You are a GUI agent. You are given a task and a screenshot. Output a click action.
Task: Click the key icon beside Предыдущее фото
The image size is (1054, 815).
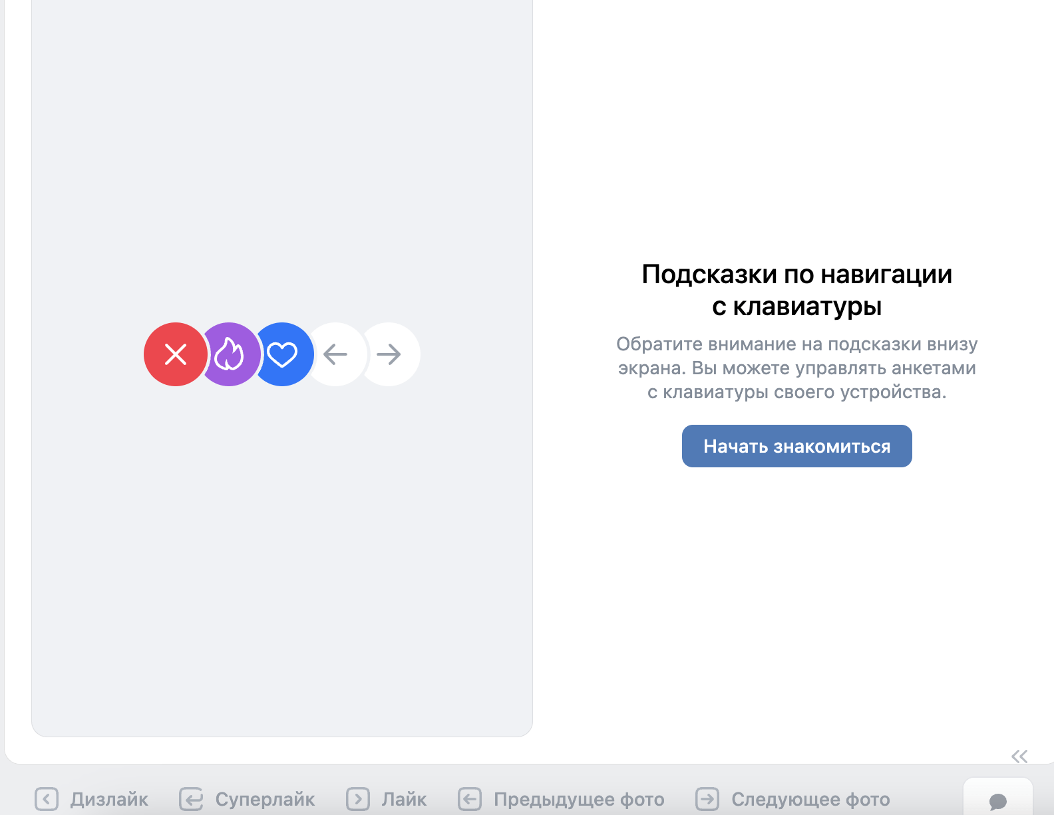[470, 799]
